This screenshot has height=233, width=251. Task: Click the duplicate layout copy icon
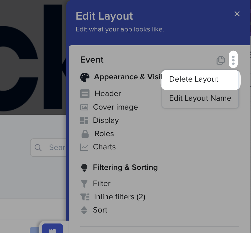tap(221, 60)
